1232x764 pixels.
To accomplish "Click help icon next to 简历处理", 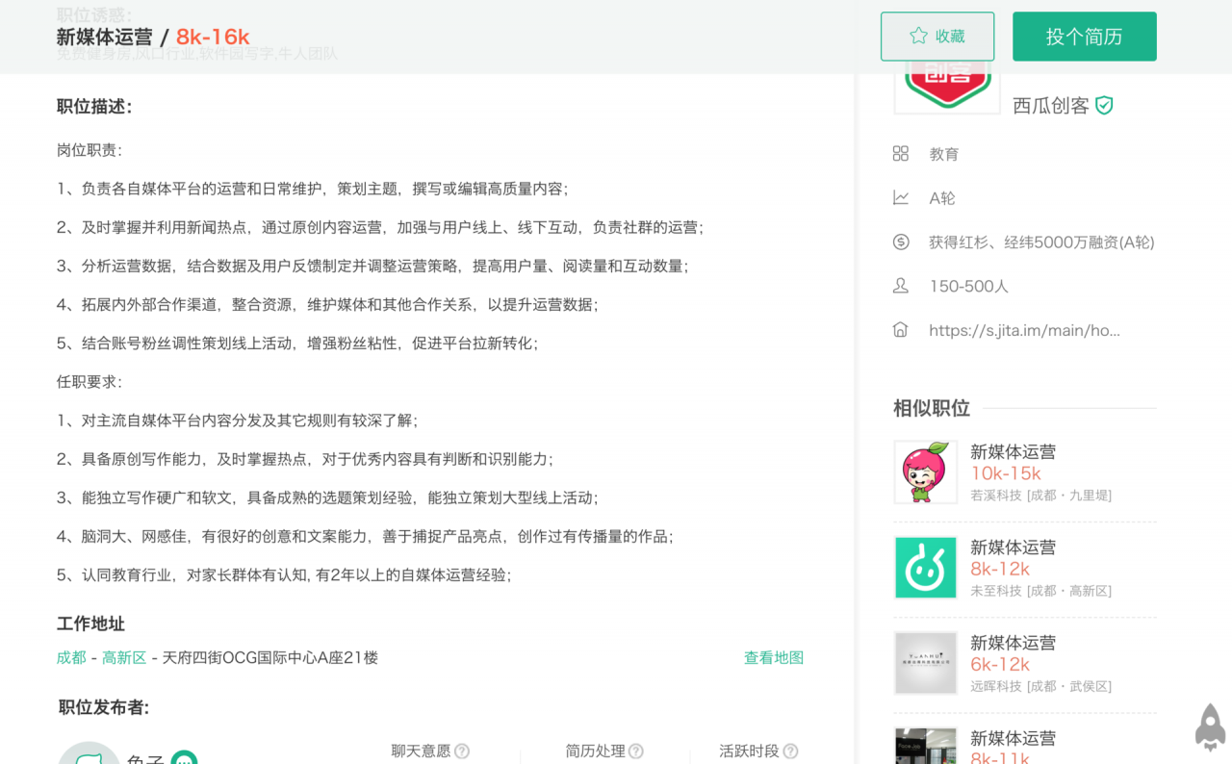I will click(x=635, y=751).
